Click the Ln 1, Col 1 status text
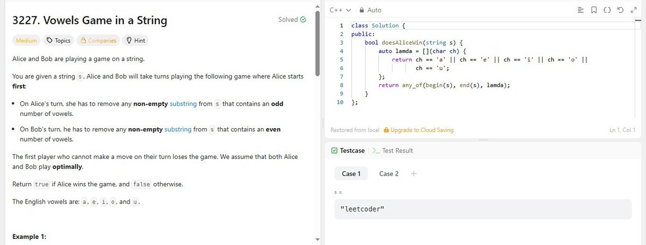The width and height of the screenshot is (646, 245). tap(622, 130)
